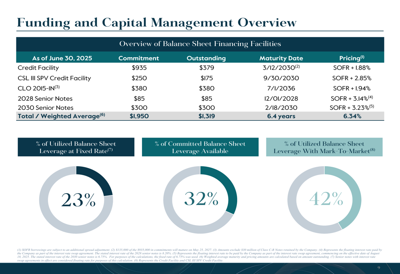
Task: Click the footnotes text at the bottom
Action: tap(200, 255)
